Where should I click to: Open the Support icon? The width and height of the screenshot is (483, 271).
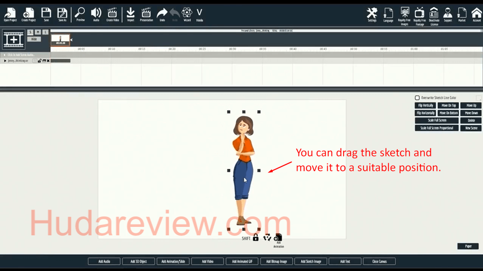tap(448, 15)
